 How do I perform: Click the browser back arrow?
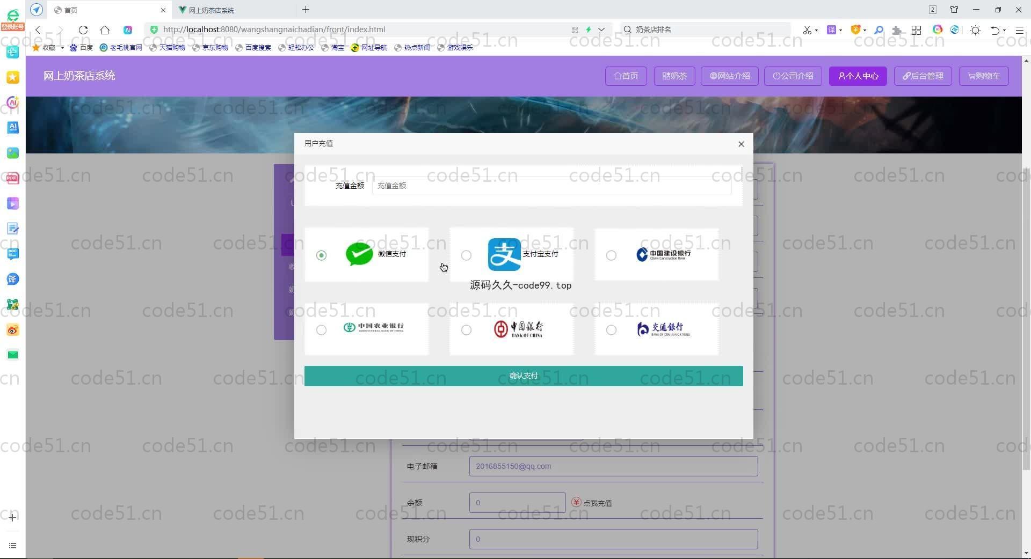(x=38, y=30)
